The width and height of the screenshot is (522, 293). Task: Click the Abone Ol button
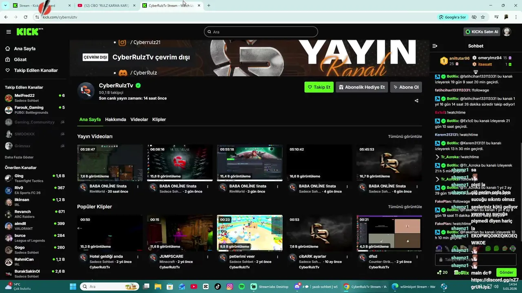coord(406,87)
